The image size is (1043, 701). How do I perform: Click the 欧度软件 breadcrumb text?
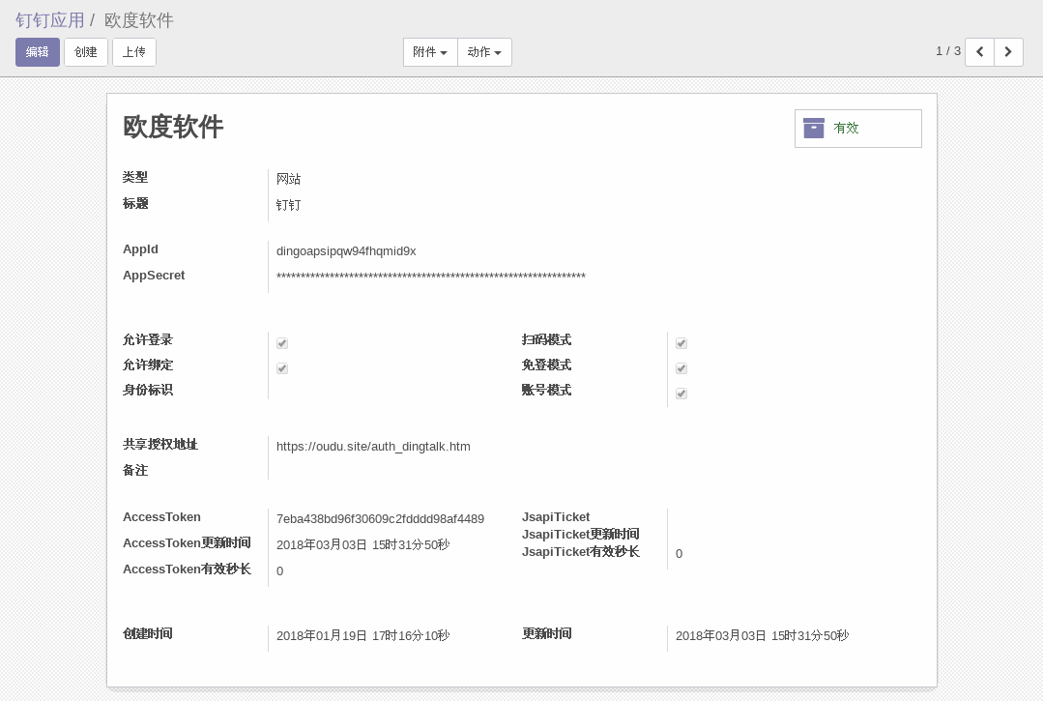pyautogui.click(x=139, y=20)
